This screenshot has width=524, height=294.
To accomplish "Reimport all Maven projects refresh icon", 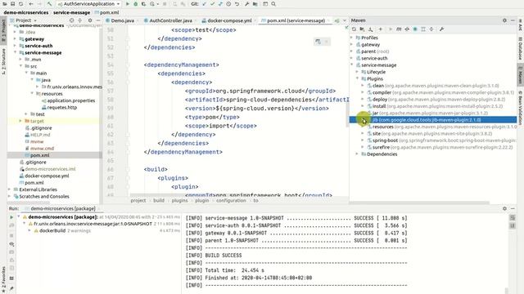I will [x=354, y=29].
